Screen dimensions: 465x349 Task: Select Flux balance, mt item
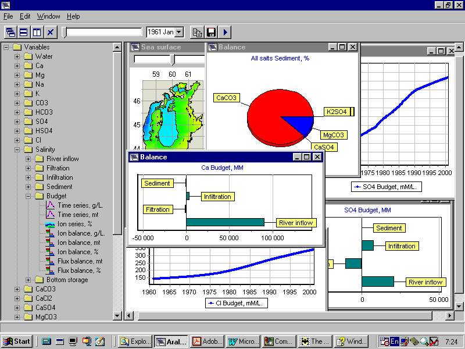(x=74, y=261)
